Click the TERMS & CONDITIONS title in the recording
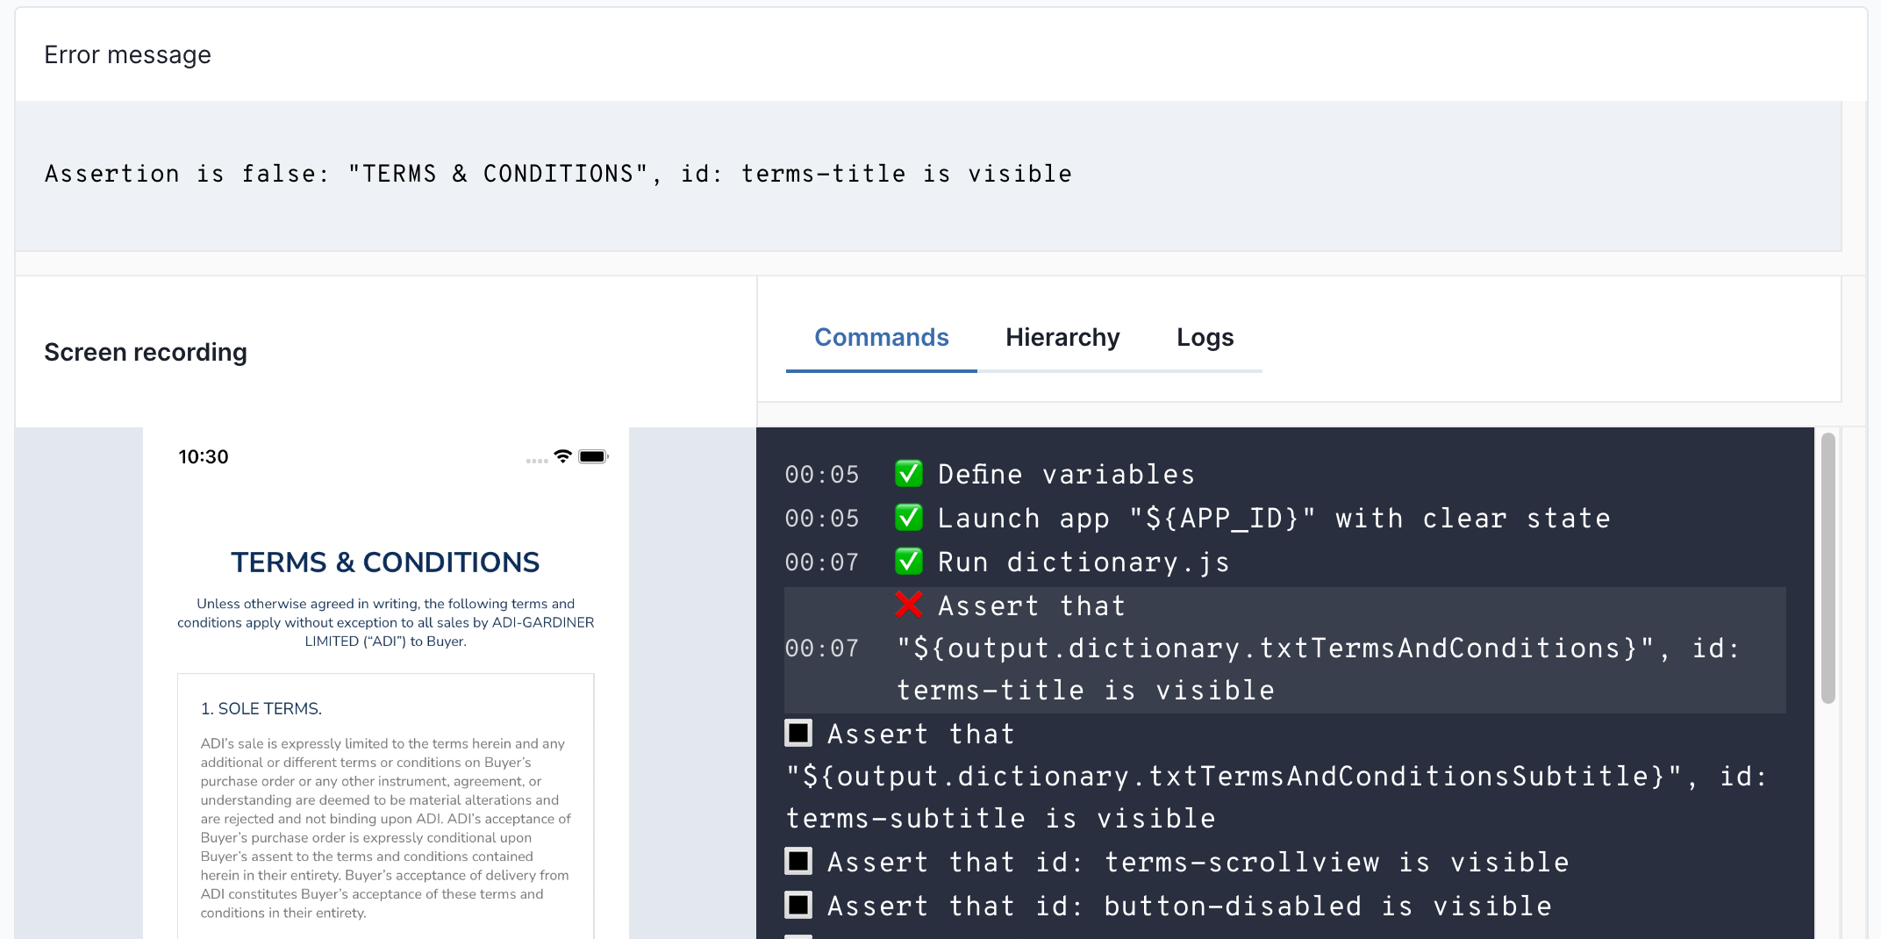Screen dimensions: 1881x939 (x=385, y=562)
